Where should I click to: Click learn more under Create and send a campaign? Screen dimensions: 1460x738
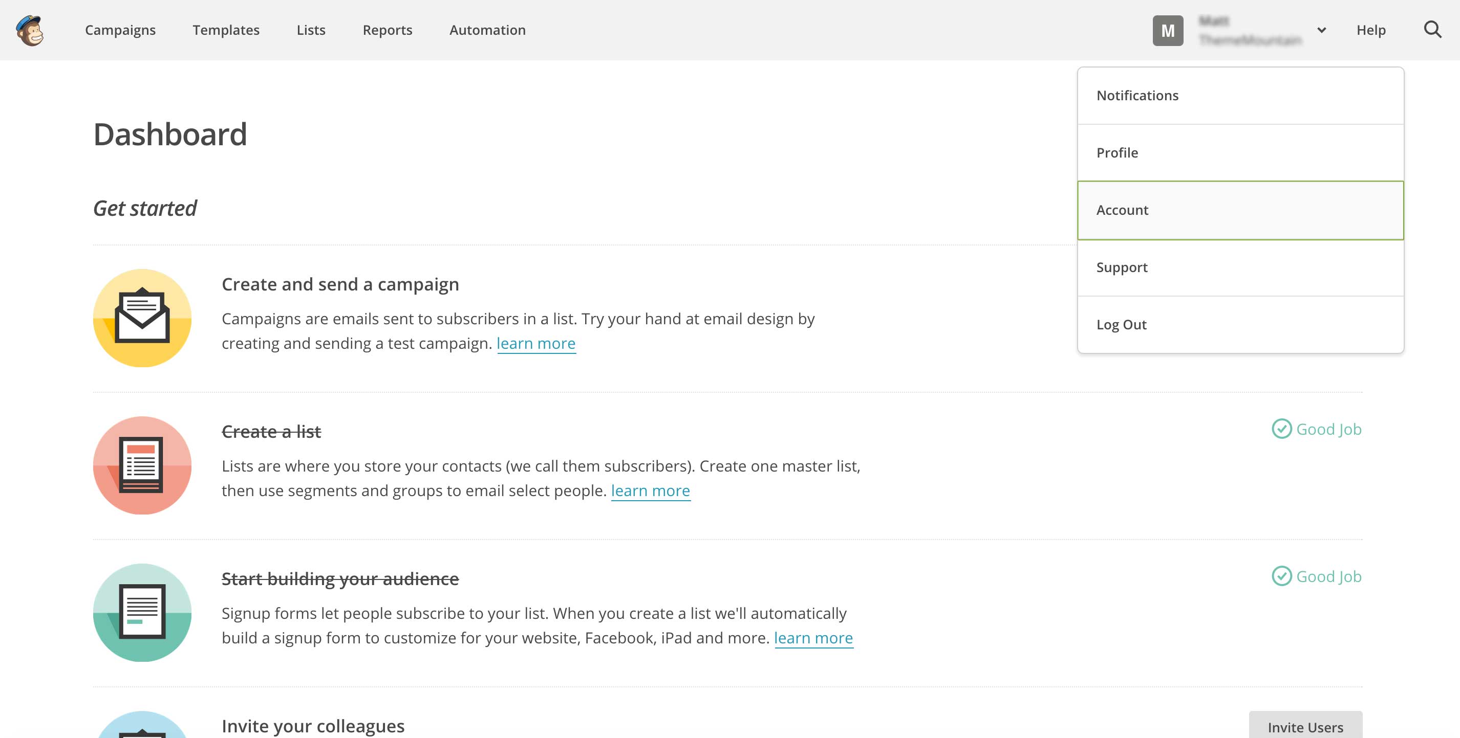[536, 344]
